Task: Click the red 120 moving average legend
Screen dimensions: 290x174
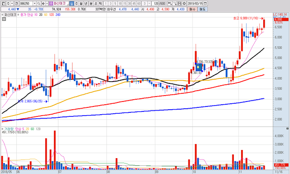Action: tap(51, 14)
